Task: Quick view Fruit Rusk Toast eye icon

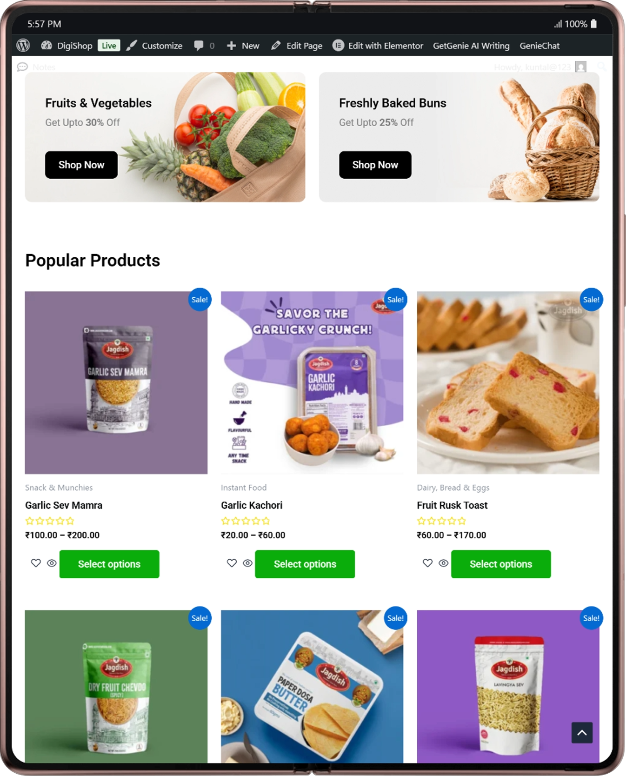Action: point(443,563)
